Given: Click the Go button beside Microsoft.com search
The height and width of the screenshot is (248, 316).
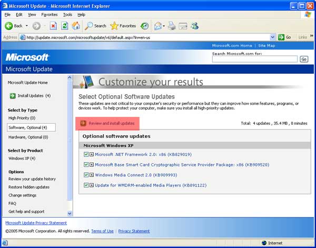Looking at the screenshot, I should click(x=304, y=59).
